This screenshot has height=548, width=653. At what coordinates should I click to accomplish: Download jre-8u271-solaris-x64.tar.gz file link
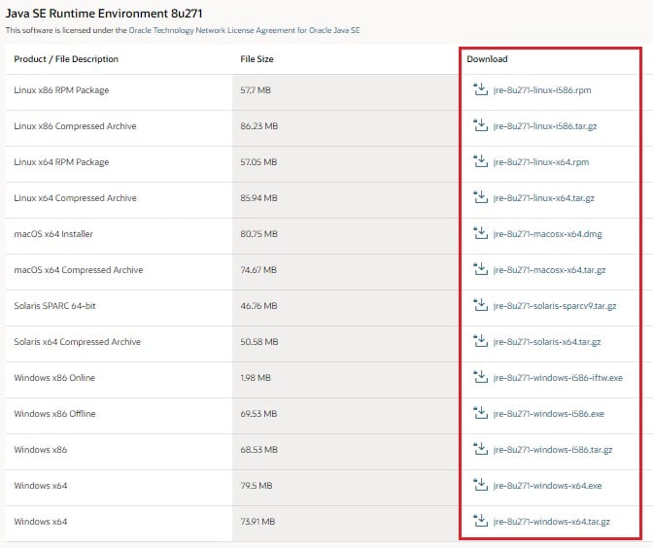[x=547, y=342]
